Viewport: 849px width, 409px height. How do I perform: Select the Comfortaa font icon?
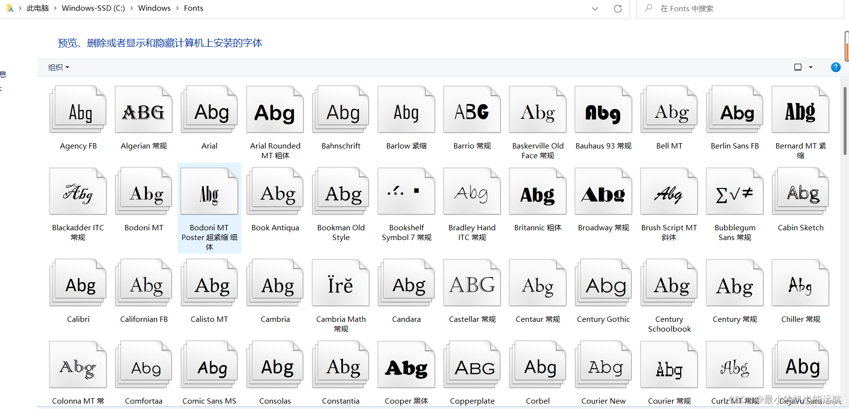[x=144, y=365]
